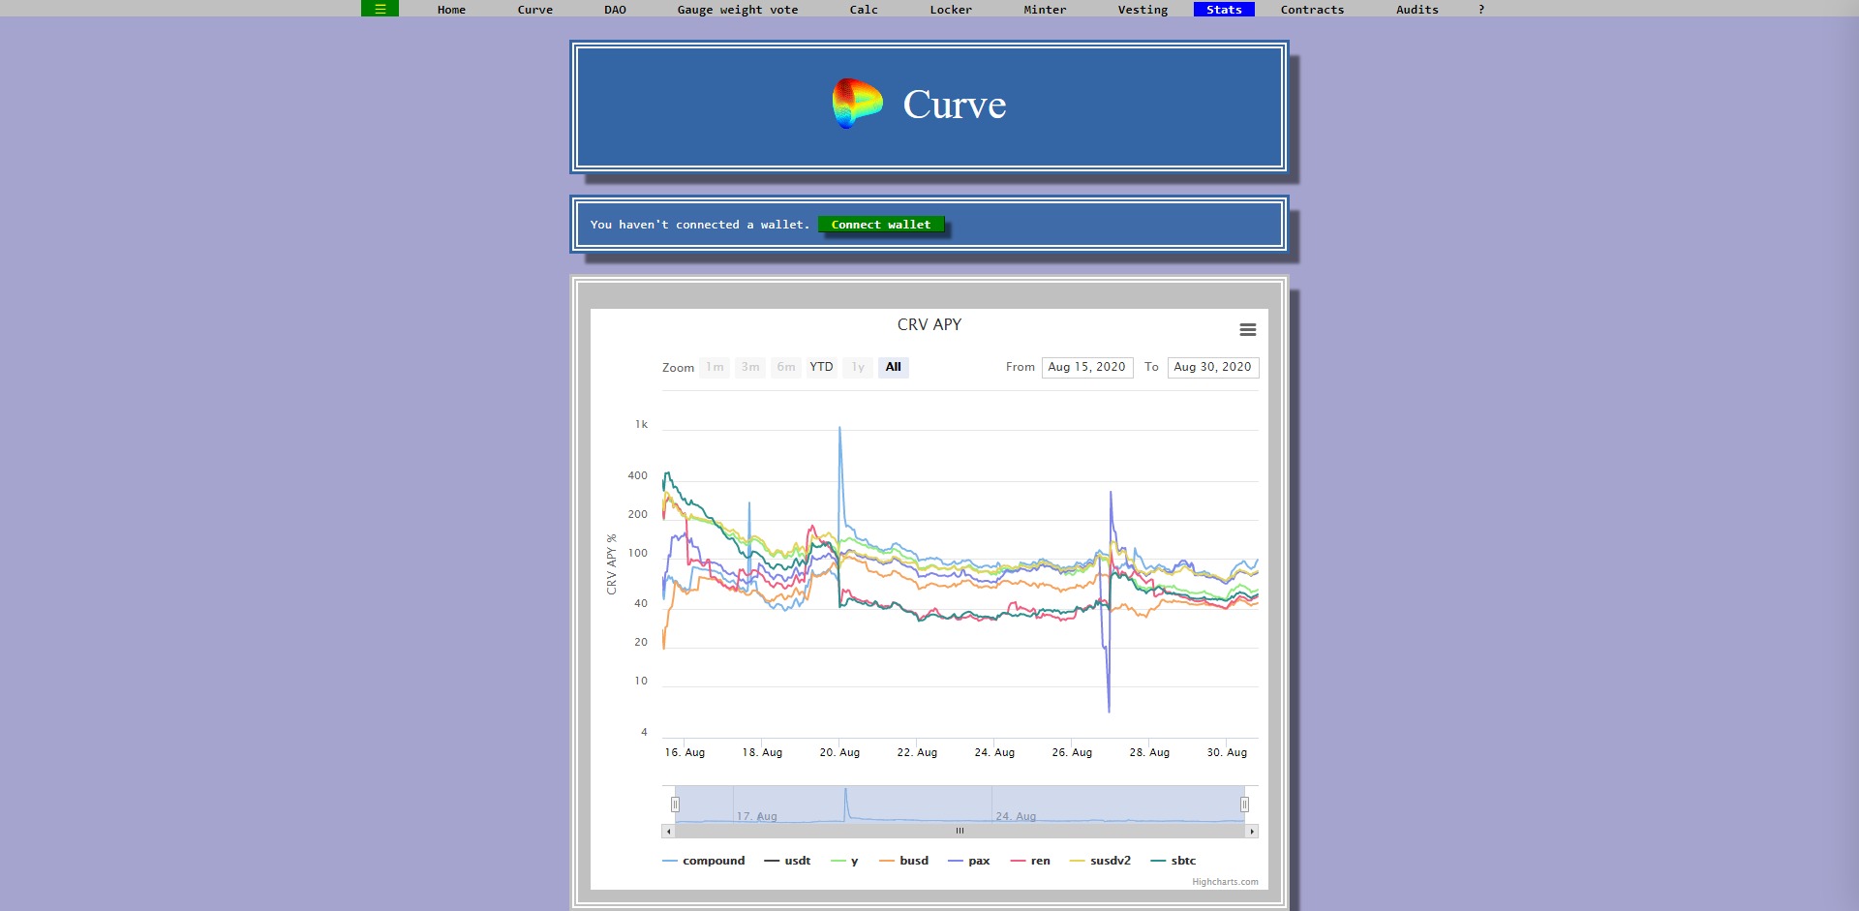Toggle busd series in legend

tap(903, 861)
